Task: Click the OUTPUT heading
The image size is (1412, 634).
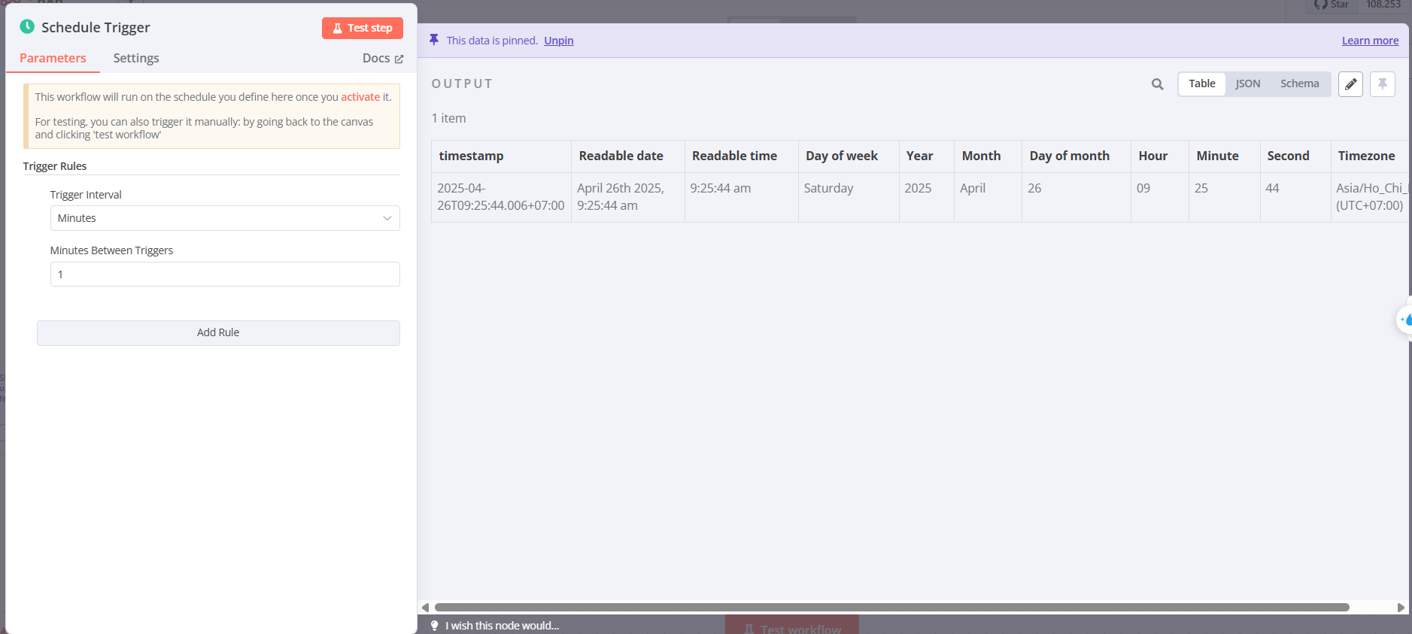Action: coord(462,83)
